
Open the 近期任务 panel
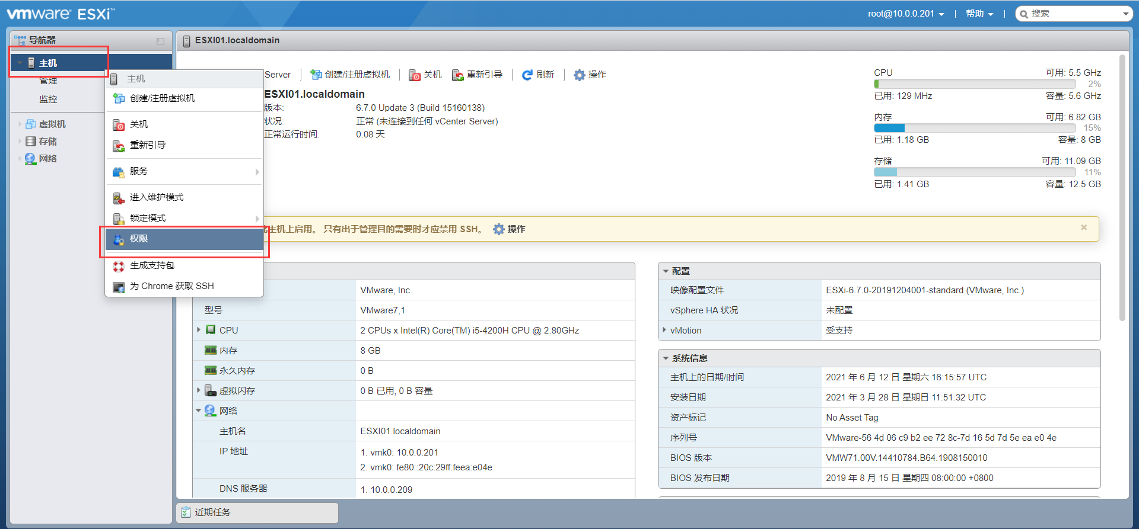pyautogui.click(x=257, y=512)
